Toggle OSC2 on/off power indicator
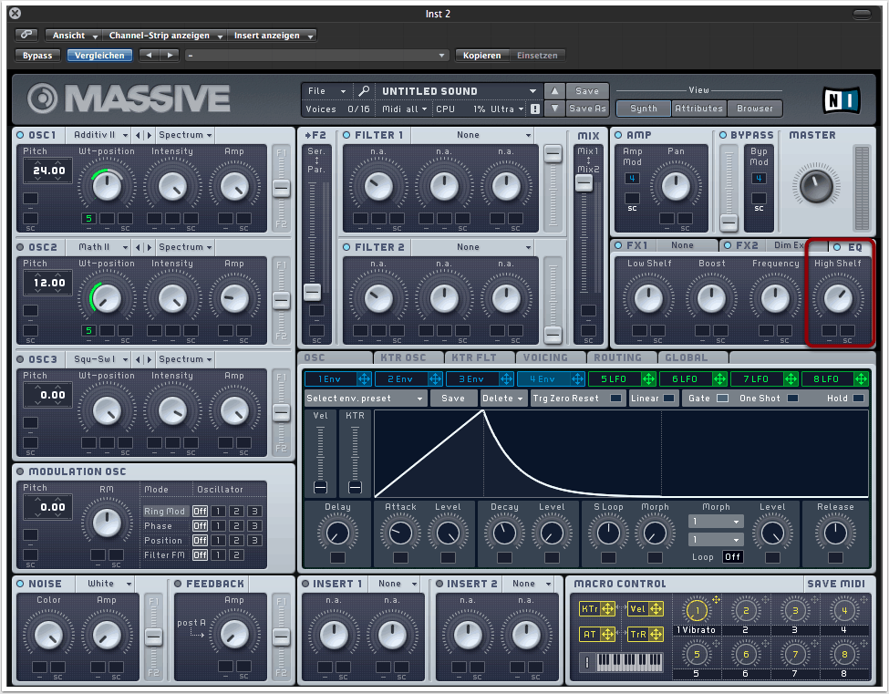 [20, 247]
